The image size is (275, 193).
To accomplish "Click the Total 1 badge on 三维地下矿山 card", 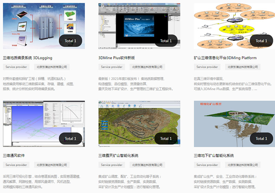I will (261, 139).
